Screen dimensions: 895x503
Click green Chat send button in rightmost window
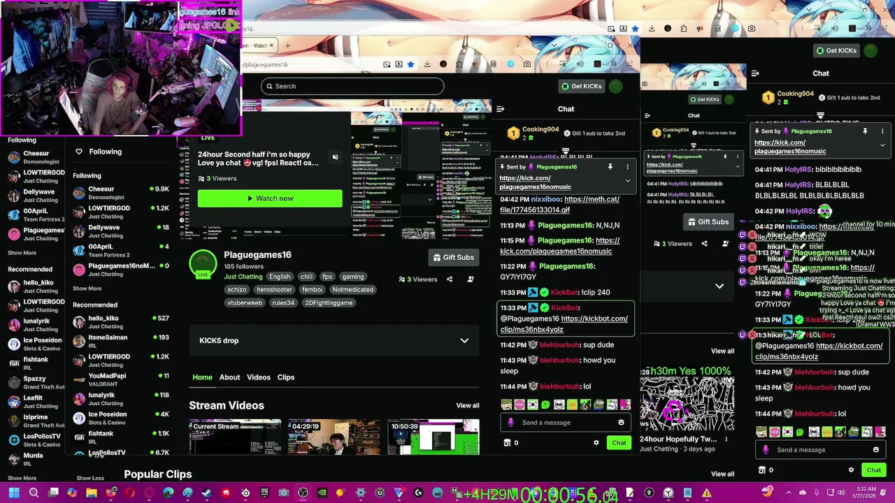point(874,470)
